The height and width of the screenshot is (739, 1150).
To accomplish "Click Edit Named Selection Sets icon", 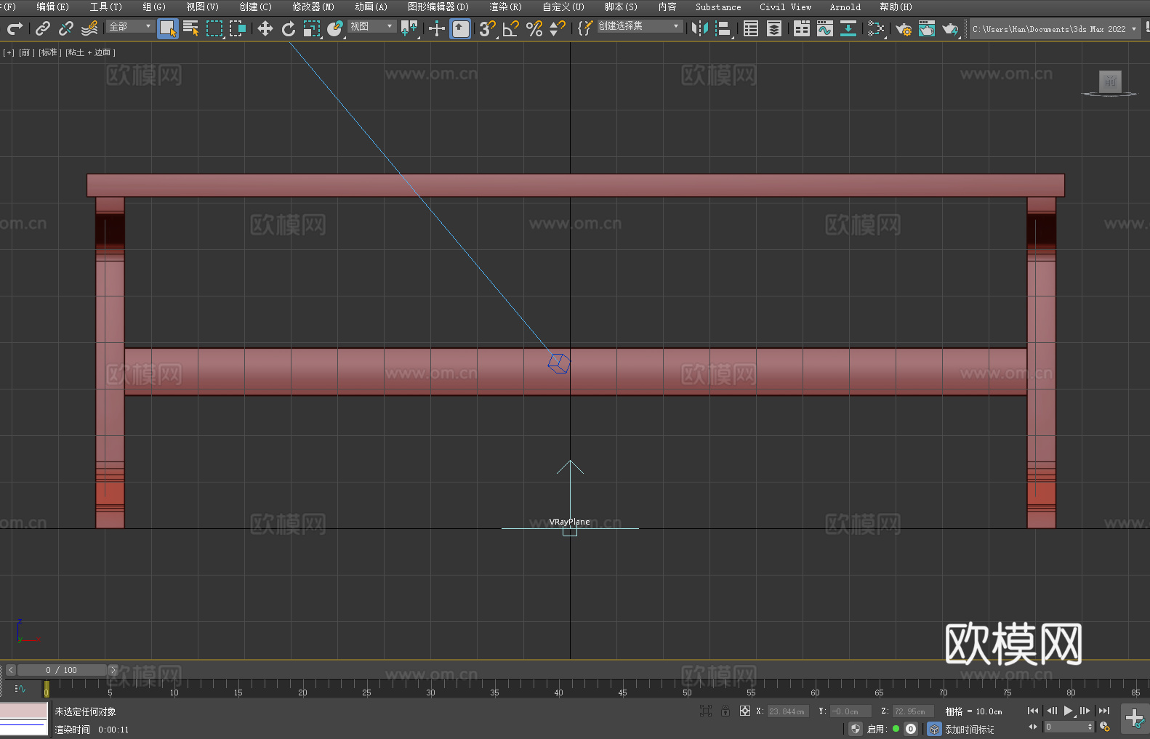I will point(585,28).
